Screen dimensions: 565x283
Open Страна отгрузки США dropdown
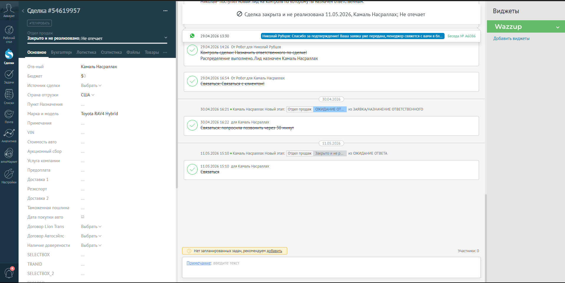pyautogui.click(x=88, y=95)
